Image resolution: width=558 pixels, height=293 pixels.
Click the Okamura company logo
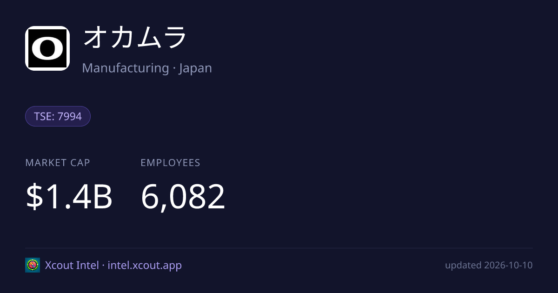point(47,48)
